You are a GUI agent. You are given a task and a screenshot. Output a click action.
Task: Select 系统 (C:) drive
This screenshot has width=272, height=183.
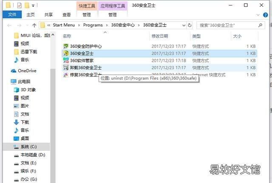pos(26,147)
